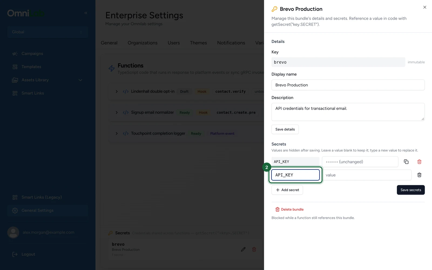Click the Functions lightning bolt icon

click(112, 68)
